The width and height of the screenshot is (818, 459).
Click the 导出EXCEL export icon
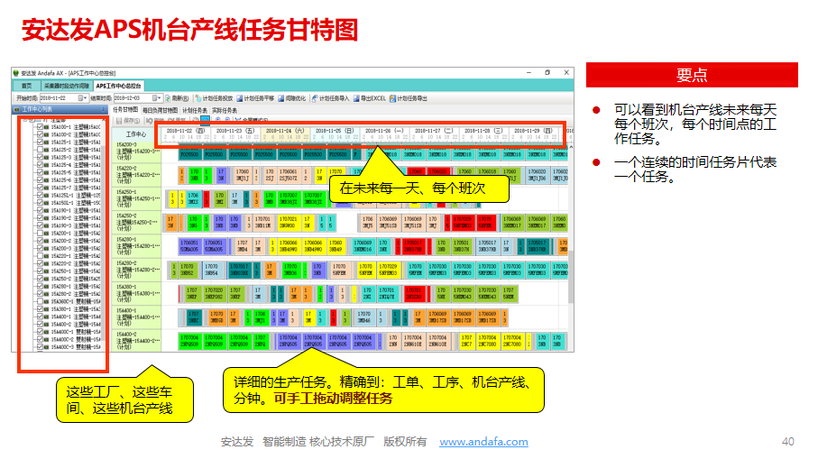(356, 98)
